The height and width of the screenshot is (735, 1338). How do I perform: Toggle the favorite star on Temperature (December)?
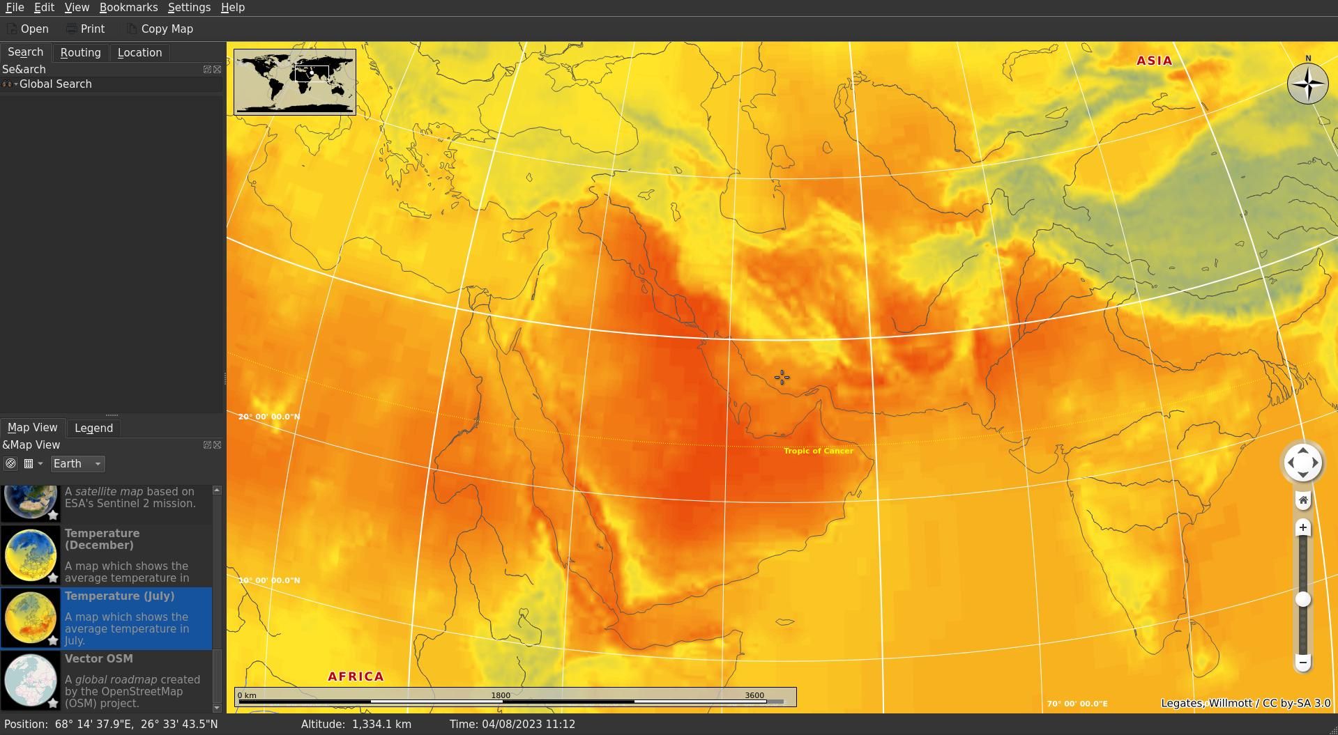(x=53, y=578)
